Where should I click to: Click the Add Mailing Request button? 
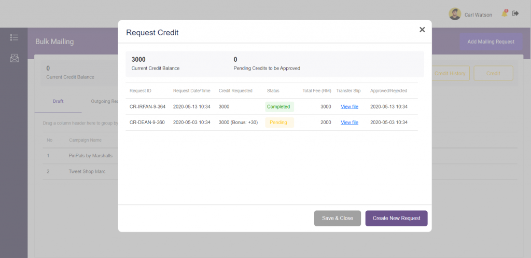click(491, 42)
